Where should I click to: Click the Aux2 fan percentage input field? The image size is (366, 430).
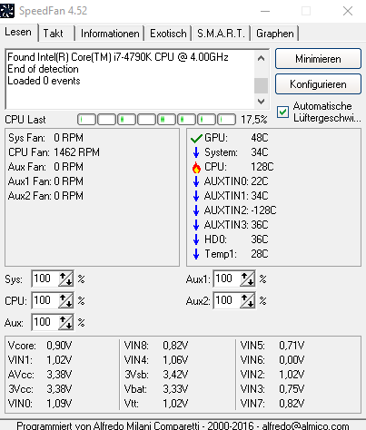226,300
